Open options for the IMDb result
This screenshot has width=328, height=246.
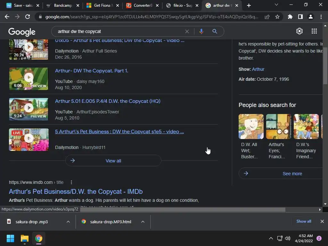(x=71, y=182)
